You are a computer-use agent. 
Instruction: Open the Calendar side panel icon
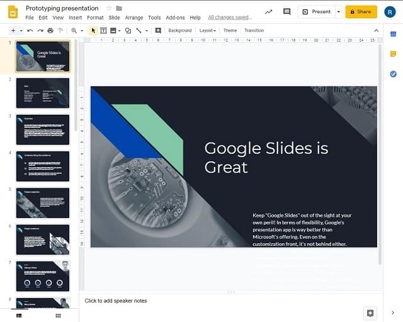[393, 33]
